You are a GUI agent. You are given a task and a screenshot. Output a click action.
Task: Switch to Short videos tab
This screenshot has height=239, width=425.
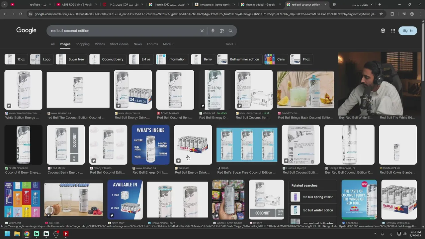point(119,44)
